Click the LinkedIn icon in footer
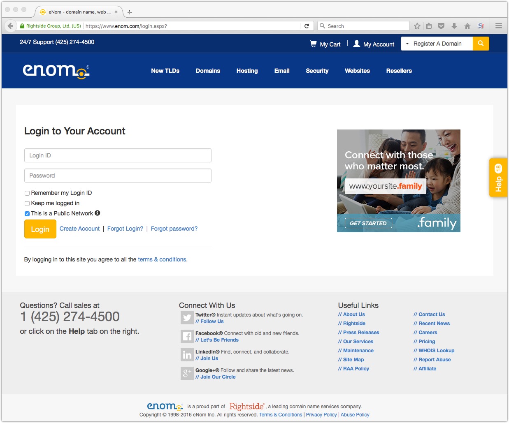Viewport: 509px width, 423px height. click(x=187, y=355)
